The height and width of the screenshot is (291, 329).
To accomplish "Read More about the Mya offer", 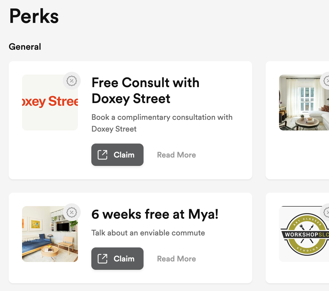I will pyautogui.click(x=177, y=259).
